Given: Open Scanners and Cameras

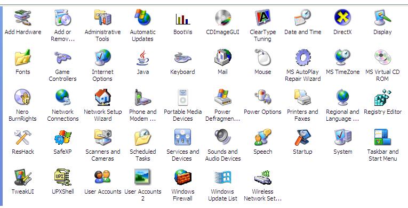Looking at the screenshot, I should pyautogui.click(x=102, y=138).
